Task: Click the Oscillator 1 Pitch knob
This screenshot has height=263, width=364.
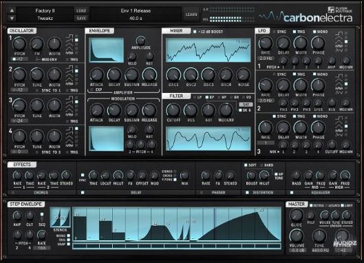Action: (19, 43)
